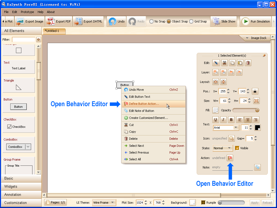The height and width of the screenshot is (208, 277).
Task: Enable the Visible checkbox
Action: (x=237, y=148)
